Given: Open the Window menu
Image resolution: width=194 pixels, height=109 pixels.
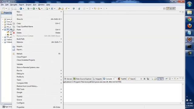Looking at the screenshot, I should click(x=41, y=5).
